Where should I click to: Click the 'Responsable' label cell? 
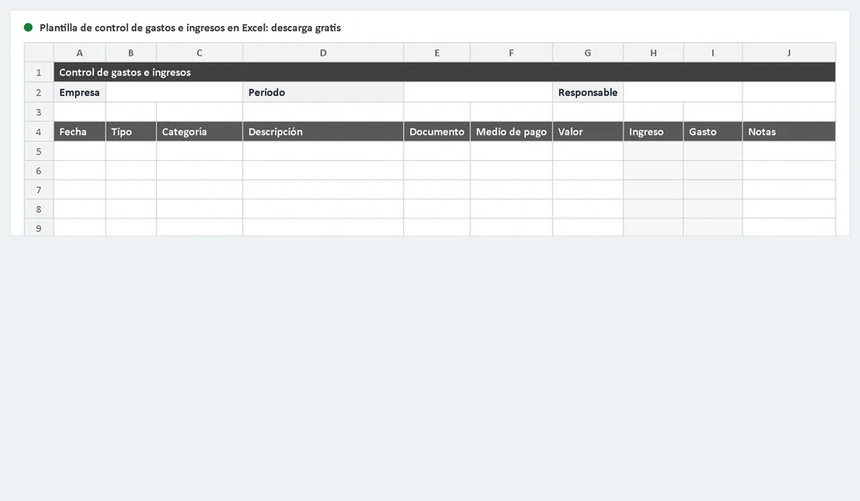588,92
